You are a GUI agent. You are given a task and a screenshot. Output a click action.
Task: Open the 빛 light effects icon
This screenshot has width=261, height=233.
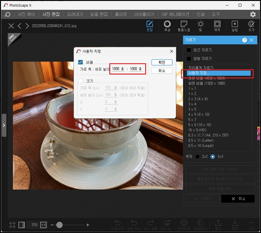point(201,26)
